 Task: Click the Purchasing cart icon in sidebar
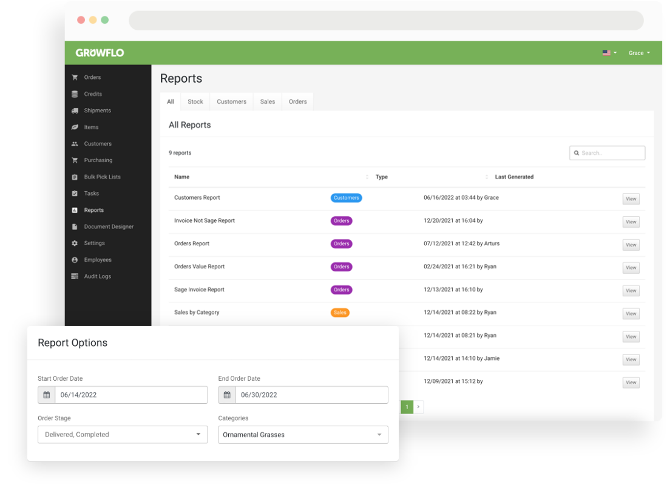click(x=75, y=160)
